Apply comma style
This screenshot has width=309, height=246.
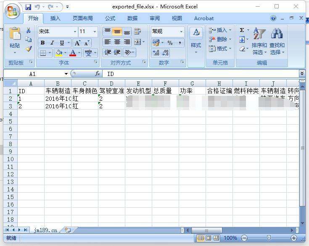click(x=180, y=42)
